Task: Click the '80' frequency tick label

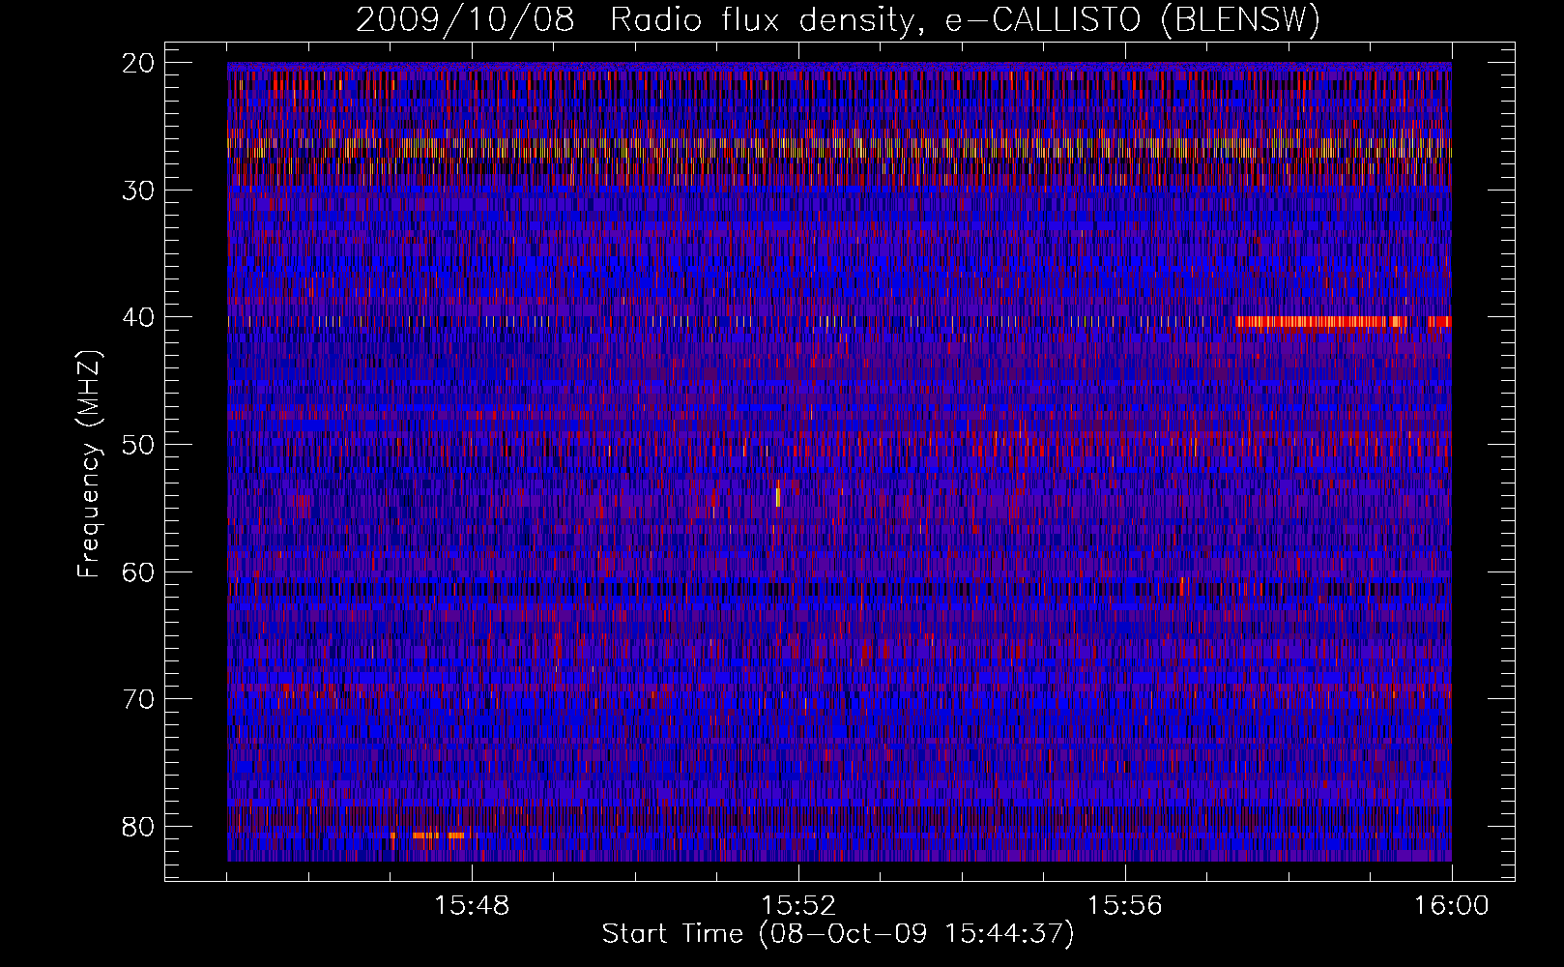Action: tap(140, 826)
